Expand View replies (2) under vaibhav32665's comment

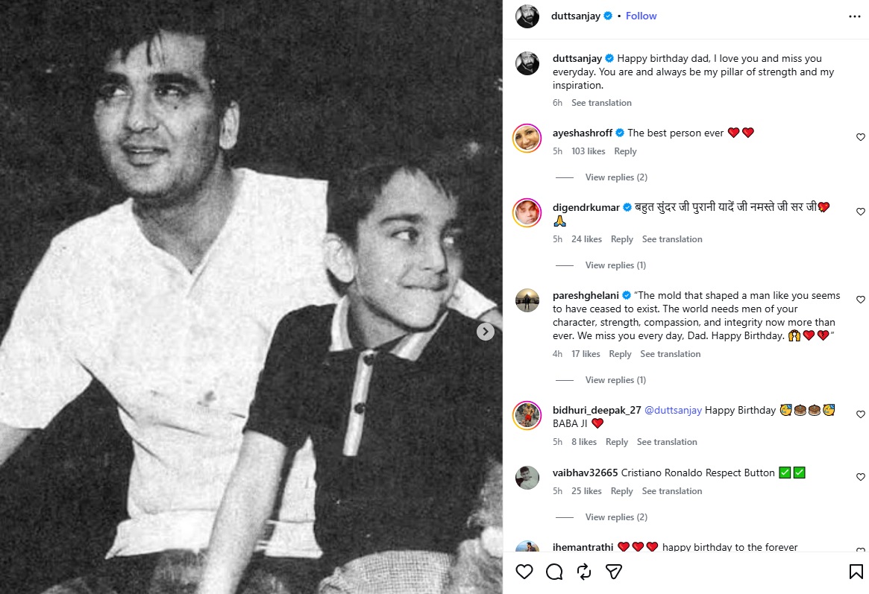(x=615, y=517)
